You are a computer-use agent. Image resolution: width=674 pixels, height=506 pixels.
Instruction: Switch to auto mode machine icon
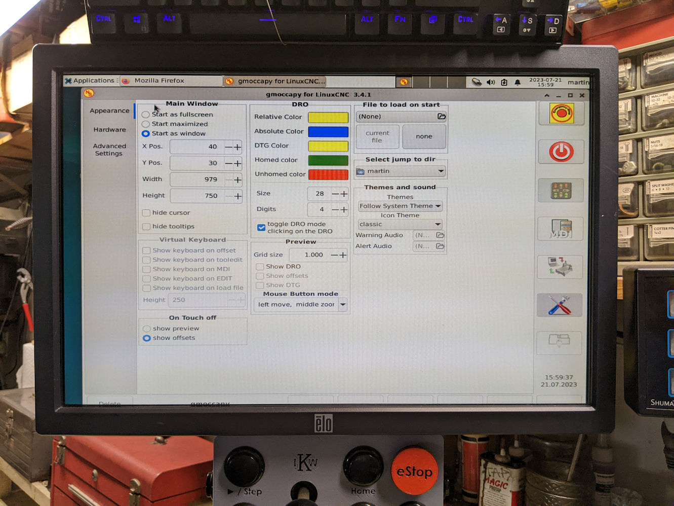click(x=560, y=267)
